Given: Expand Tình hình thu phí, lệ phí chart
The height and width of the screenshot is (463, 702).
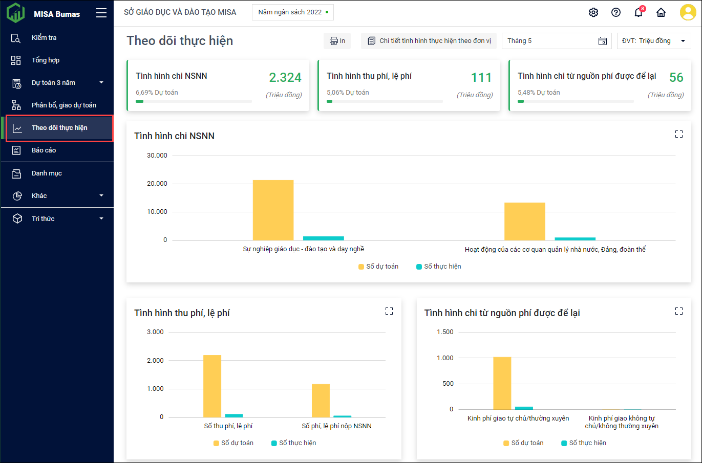Looking at the screenshot, I should point(389,311).
